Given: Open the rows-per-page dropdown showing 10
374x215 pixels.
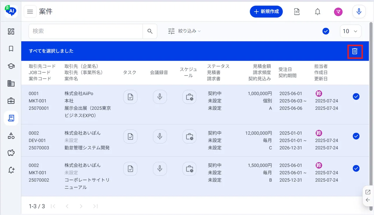Looking at the screenshot, I should coord(351,31).
